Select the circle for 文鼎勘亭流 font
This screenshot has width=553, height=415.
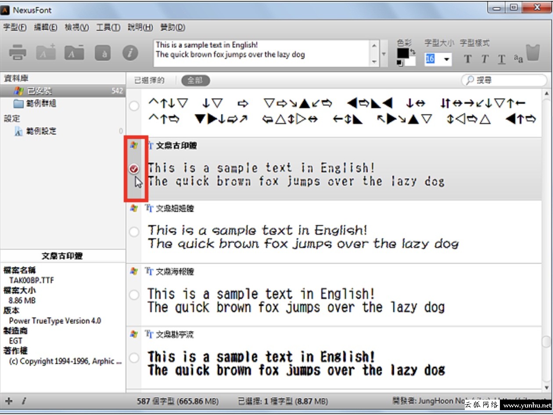point(134,357)
